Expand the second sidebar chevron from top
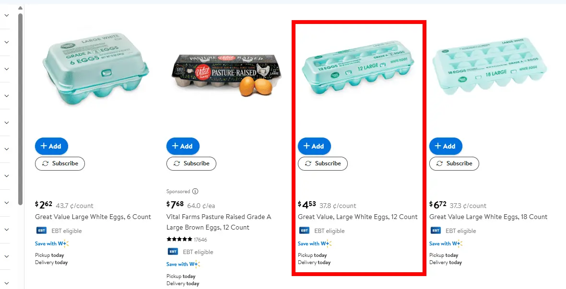566x289 pixels. point(7,42)
